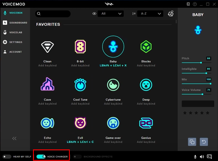The image size is (218, 161).
Task: Select the 8-bit voice
Action: click(x=80, y=47)
